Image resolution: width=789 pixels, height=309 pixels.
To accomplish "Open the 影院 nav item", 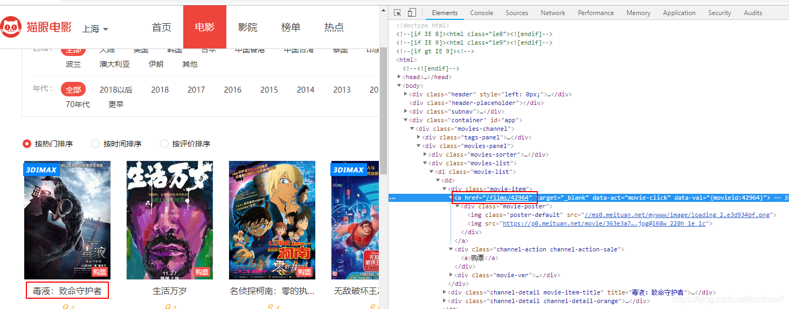I will [248, 27].
